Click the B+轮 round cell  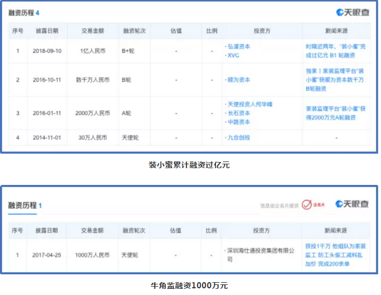tap(128, 51)
